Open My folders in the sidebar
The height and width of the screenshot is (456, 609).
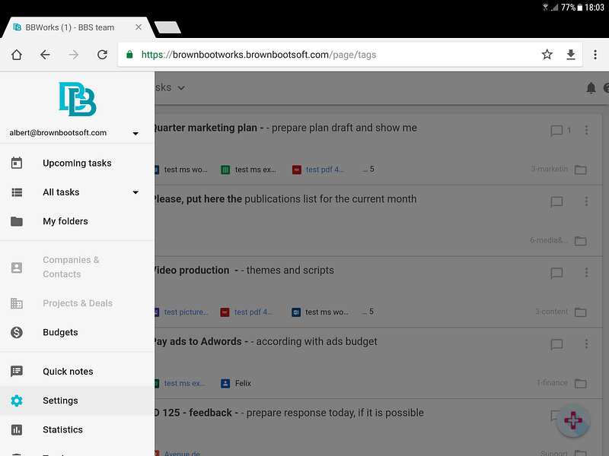click(x=77, y=221)
